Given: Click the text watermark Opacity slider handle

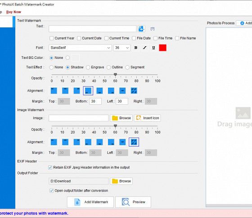Looking at the screenshot, I should (115, 75).
